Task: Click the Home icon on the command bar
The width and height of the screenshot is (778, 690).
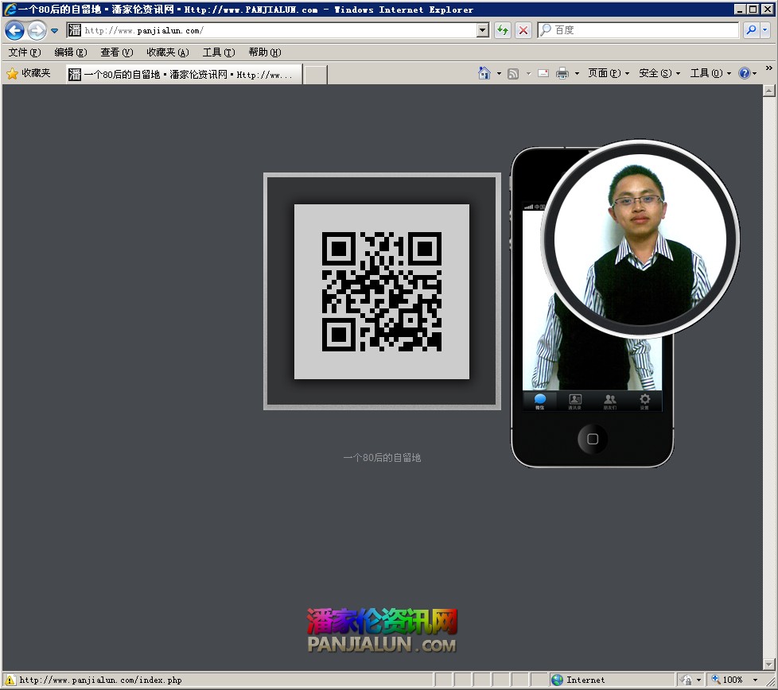Action: tap(484, 73)
